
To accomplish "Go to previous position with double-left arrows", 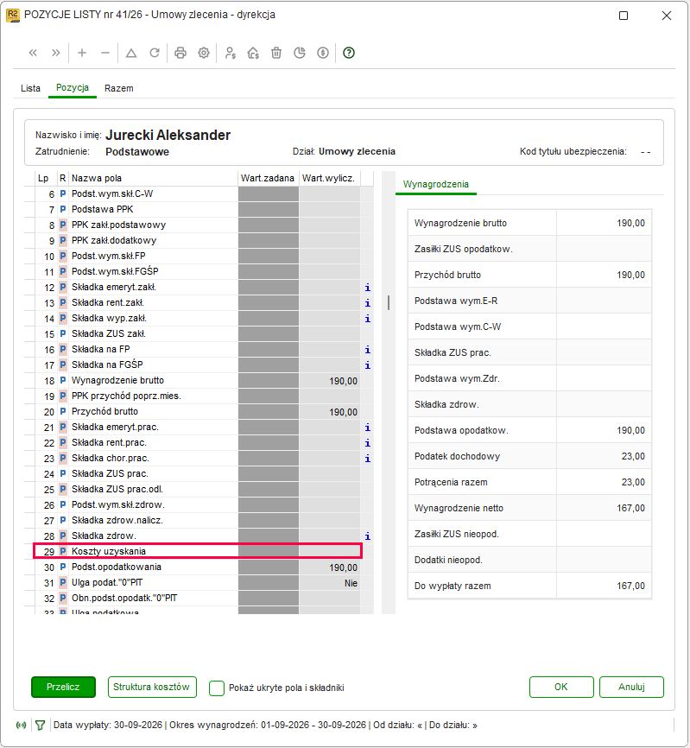I will [x=33, y=53].
